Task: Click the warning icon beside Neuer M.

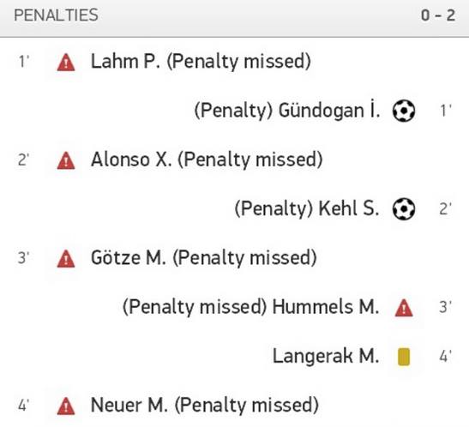Action: click(x=66, y=406)
